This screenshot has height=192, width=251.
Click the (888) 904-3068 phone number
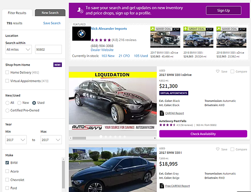tap(102, 46)
